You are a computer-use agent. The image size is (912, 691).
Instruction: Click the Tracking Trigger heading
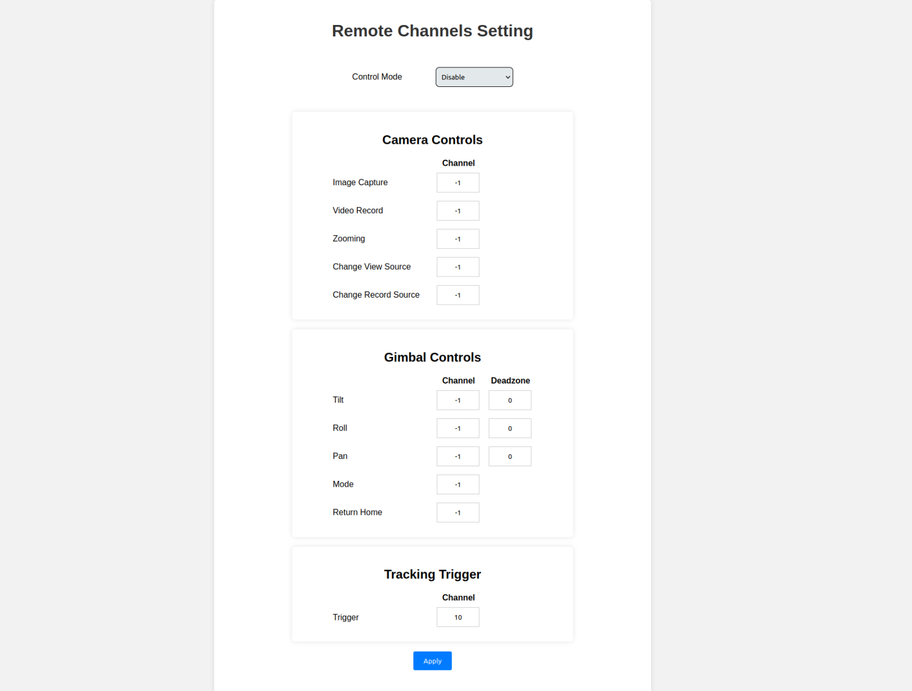point(432,574)
